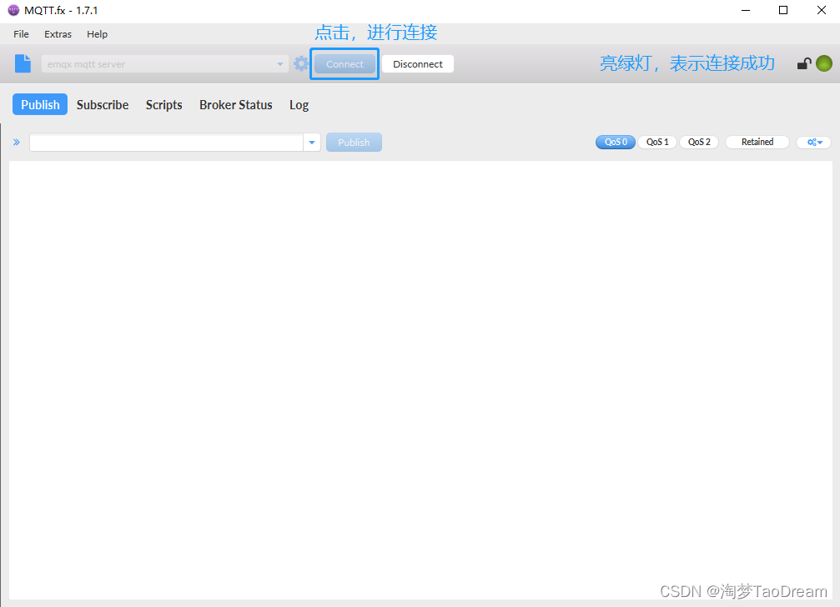Open connection settings gear icon
The width and height of the screenshot is (840, 607).
click(301, 63)
